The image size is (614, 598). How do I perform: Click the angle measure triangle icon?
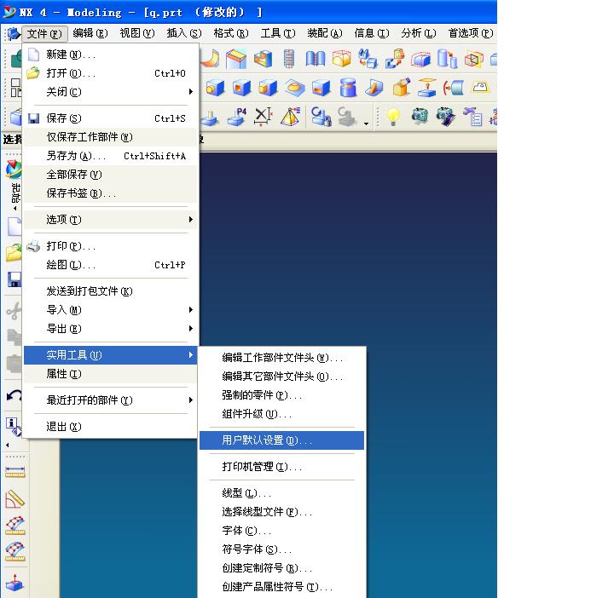coord(14,499)
